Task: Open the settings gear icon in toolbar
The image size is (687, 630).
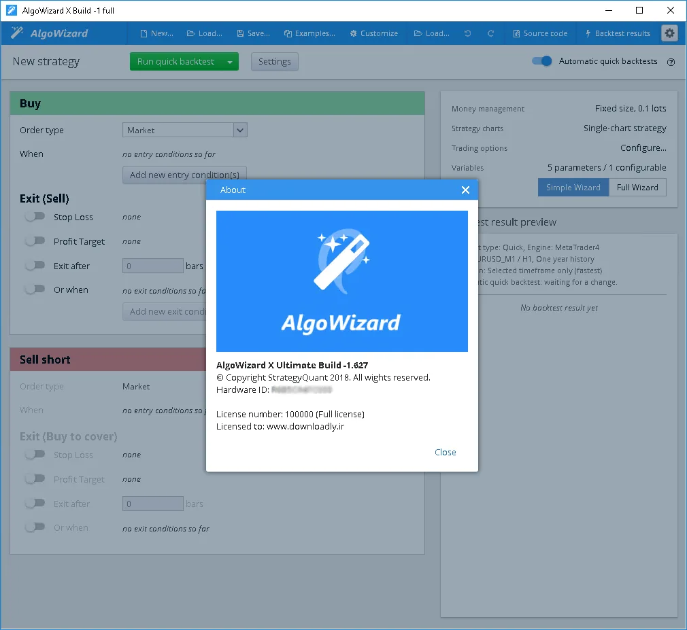Action: [669, 33]
